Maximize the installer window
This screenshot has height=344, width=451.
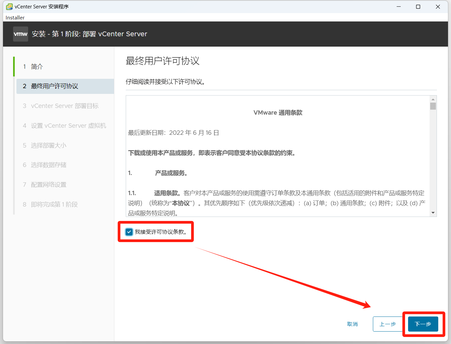(x=418, y=7)
